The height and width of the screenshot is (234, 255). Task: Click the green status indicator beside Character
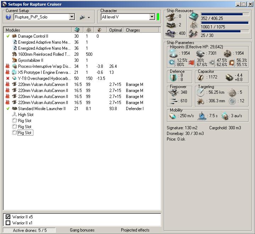158,17
